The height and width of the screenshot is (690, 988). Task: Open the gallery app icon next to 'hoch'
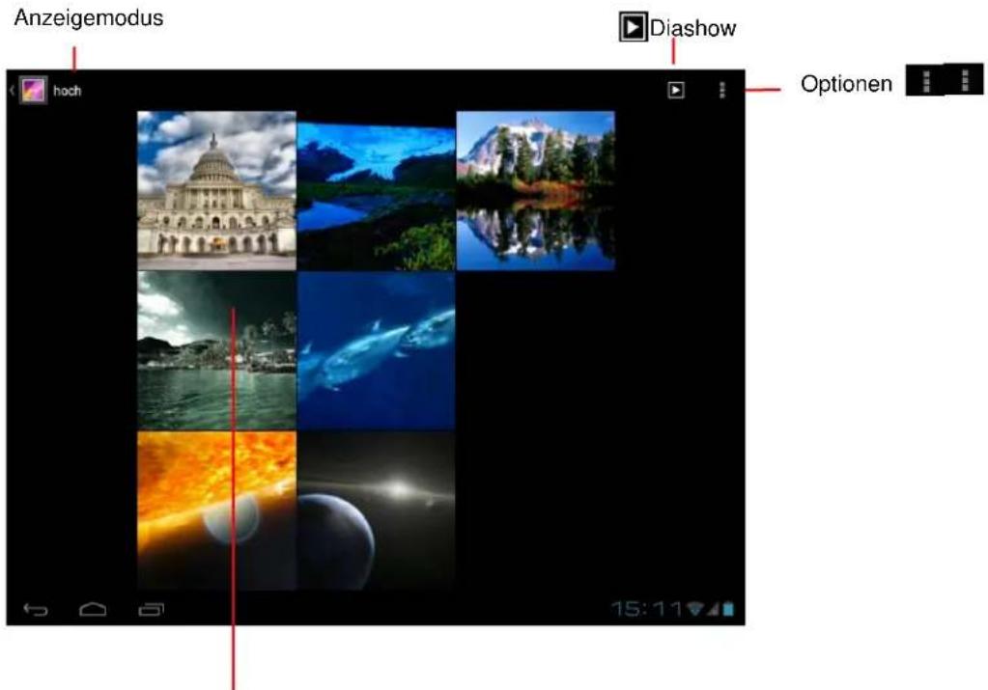33,90
